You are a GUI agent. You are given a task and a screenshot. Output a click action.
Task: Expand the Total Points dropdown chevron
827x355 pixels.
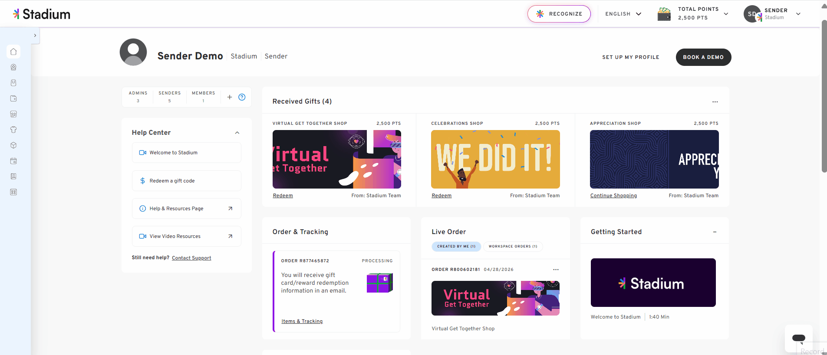pyautogui.click(x=726, y=14)
